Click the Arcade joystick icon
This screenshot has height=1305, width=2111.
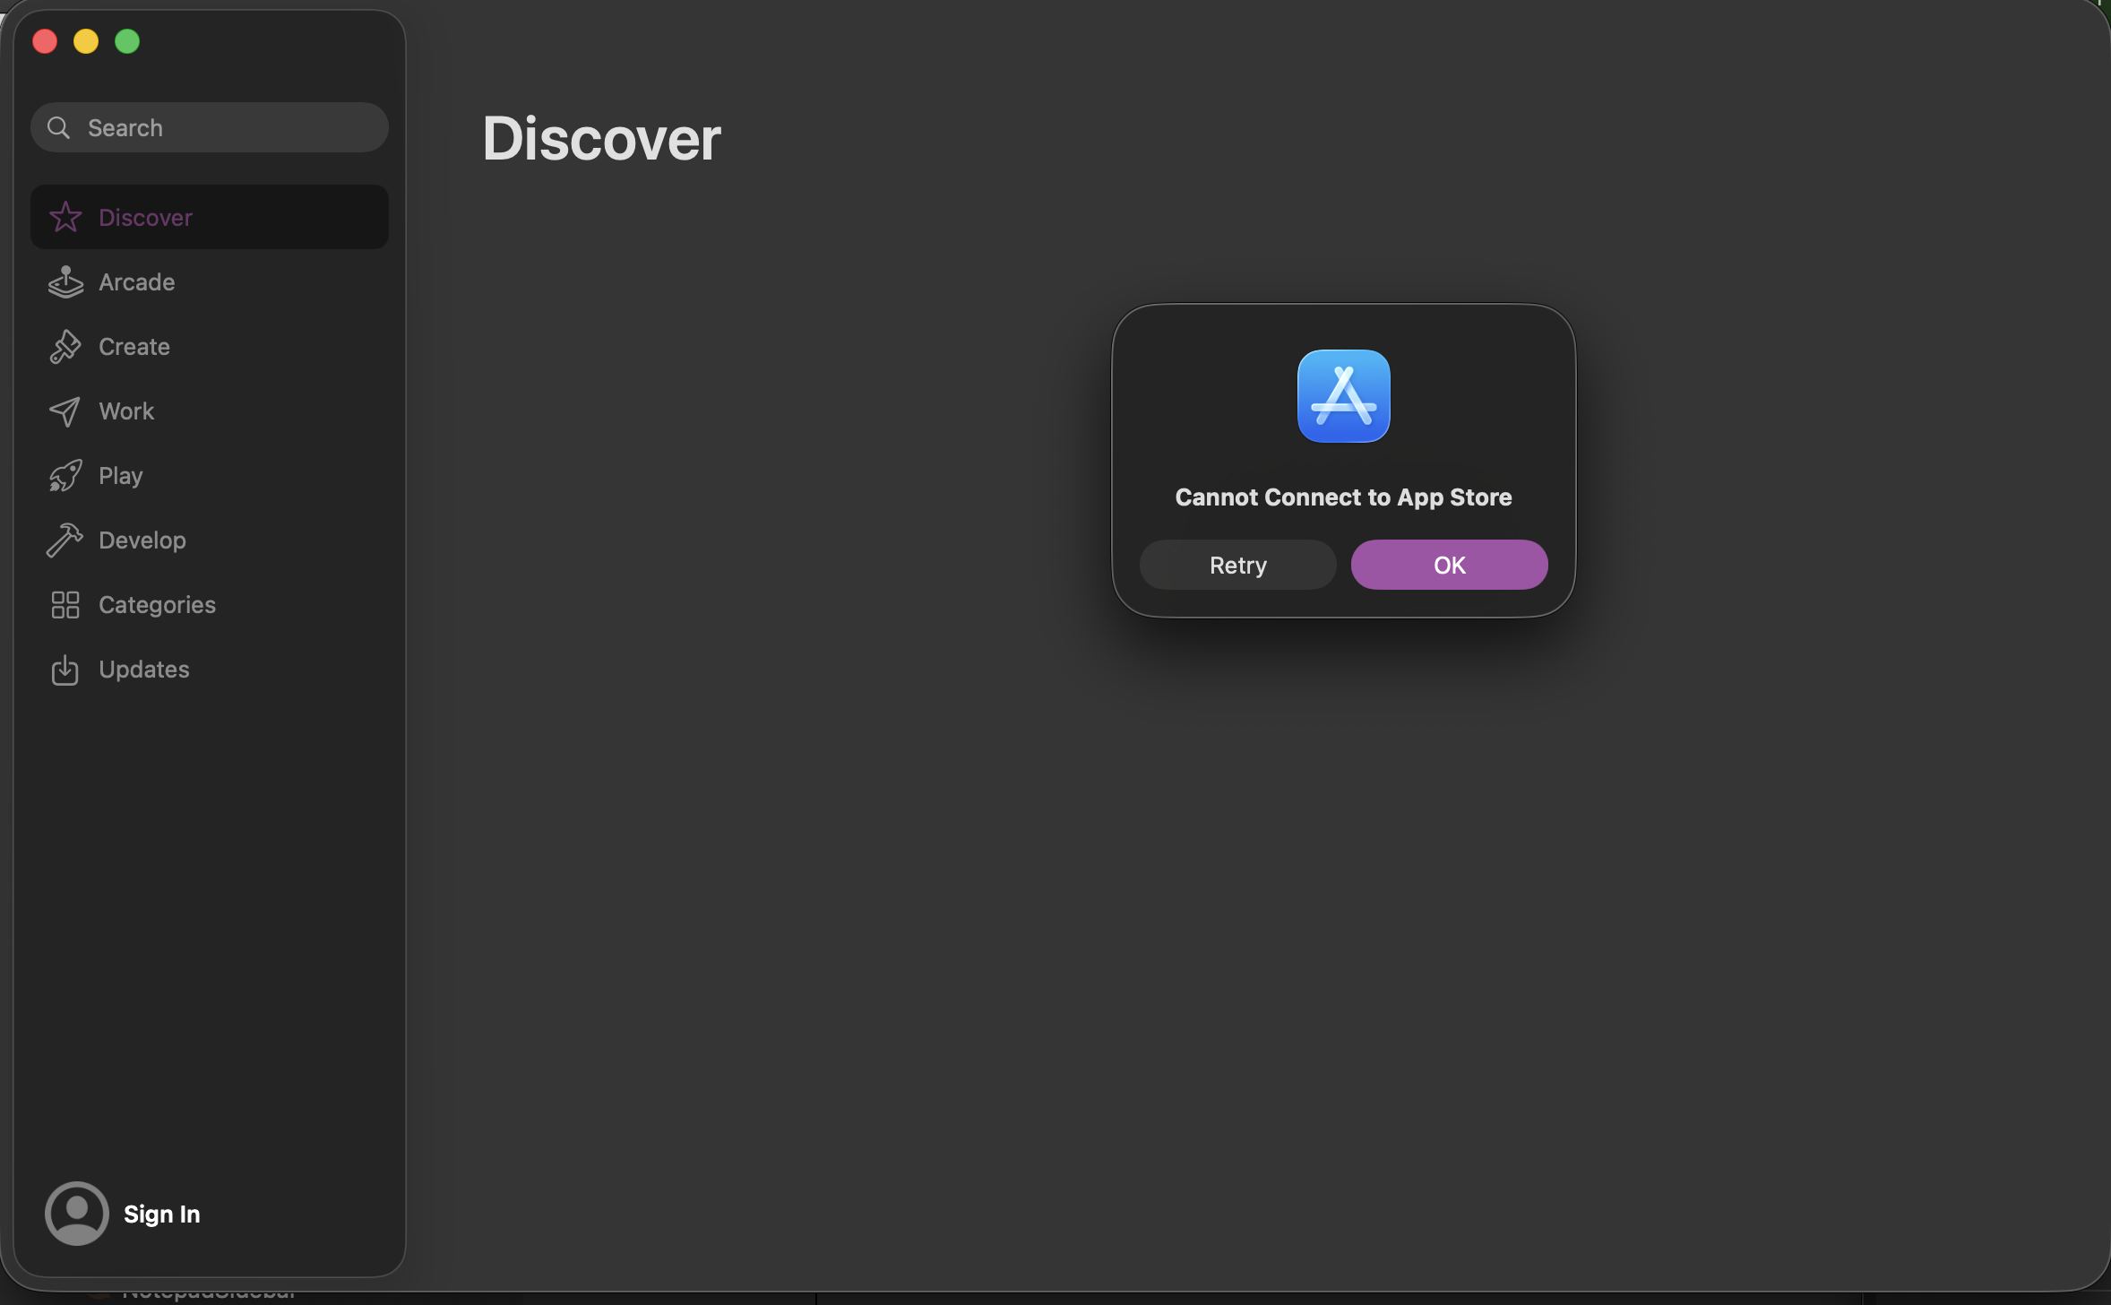(x=65, y=281)
